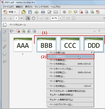Open the ウィンドウ(W) menu
This screenshot has height=109, width=105.
[x=42, y=7]
